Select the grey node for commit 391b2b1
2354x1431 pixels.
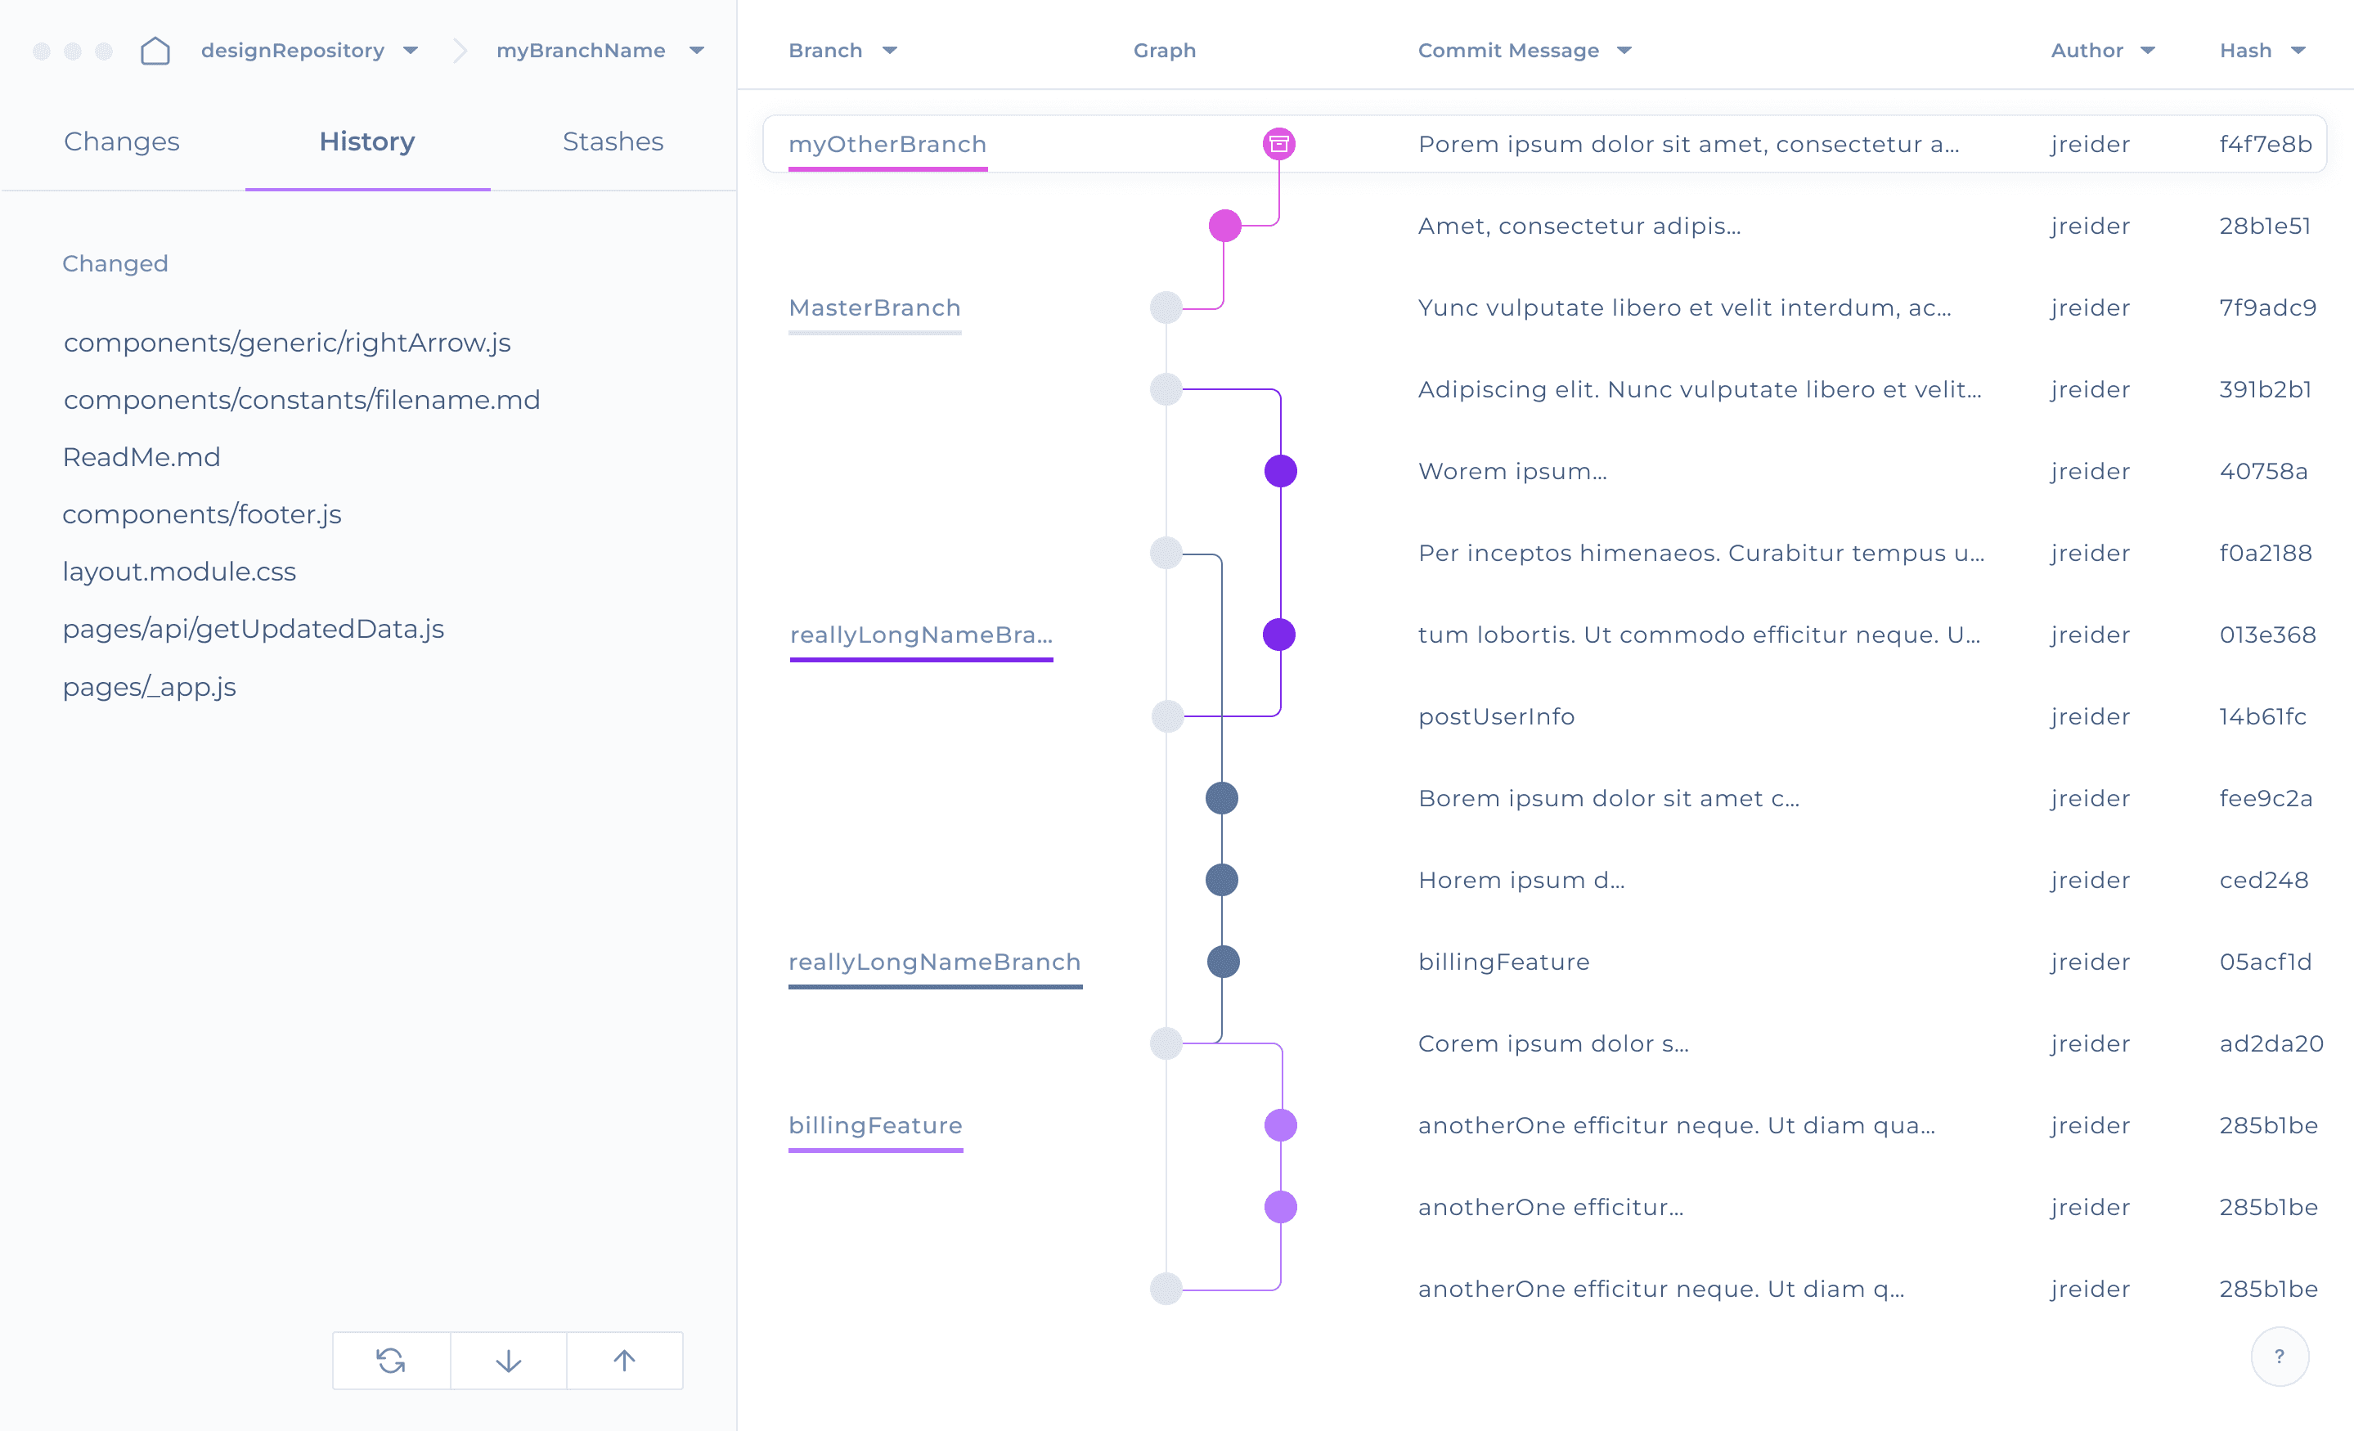pyautogui.click(x=1166, y=388)
